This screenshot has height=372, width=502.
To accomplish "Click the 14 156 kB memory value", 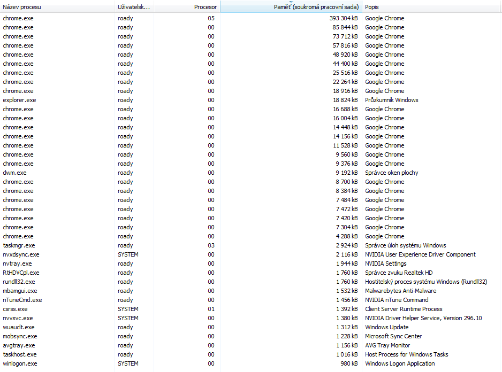I will [x=345, y=136].
